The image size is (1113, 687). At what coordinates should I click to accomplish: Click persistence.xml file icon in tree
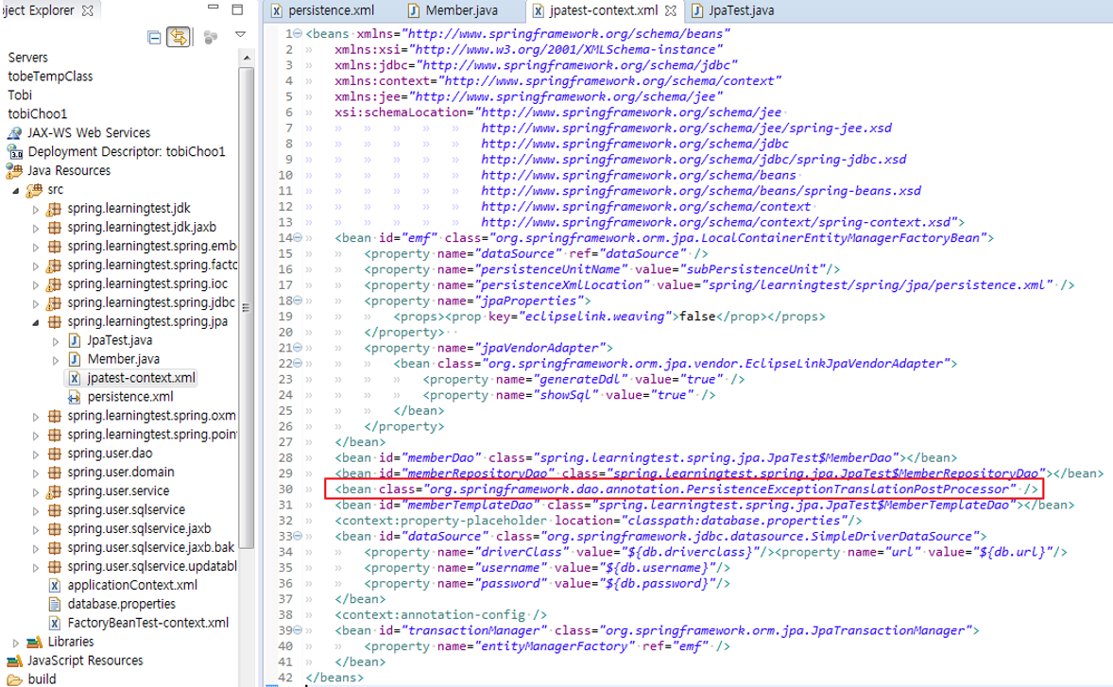pos(74,397)
